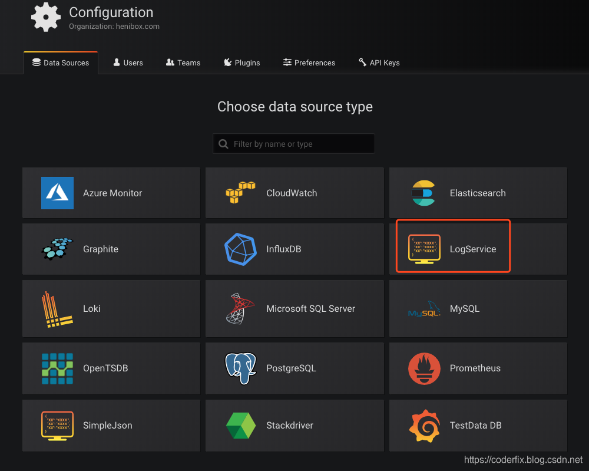The height and width of the screenshot is (471, 589).
Task: Click the search magnifier icon
Action: pyautogui.click(x=223, y=144)
